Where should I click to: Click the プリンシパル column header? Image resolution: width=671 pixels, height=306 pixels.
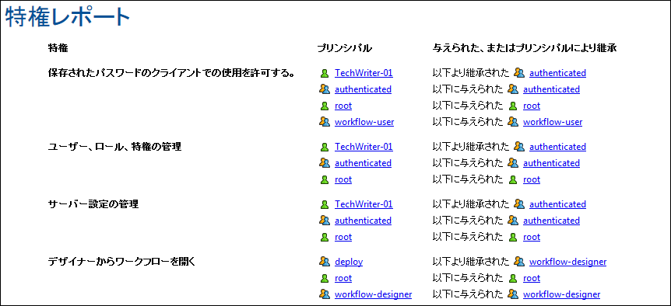[x=345, y=48]
